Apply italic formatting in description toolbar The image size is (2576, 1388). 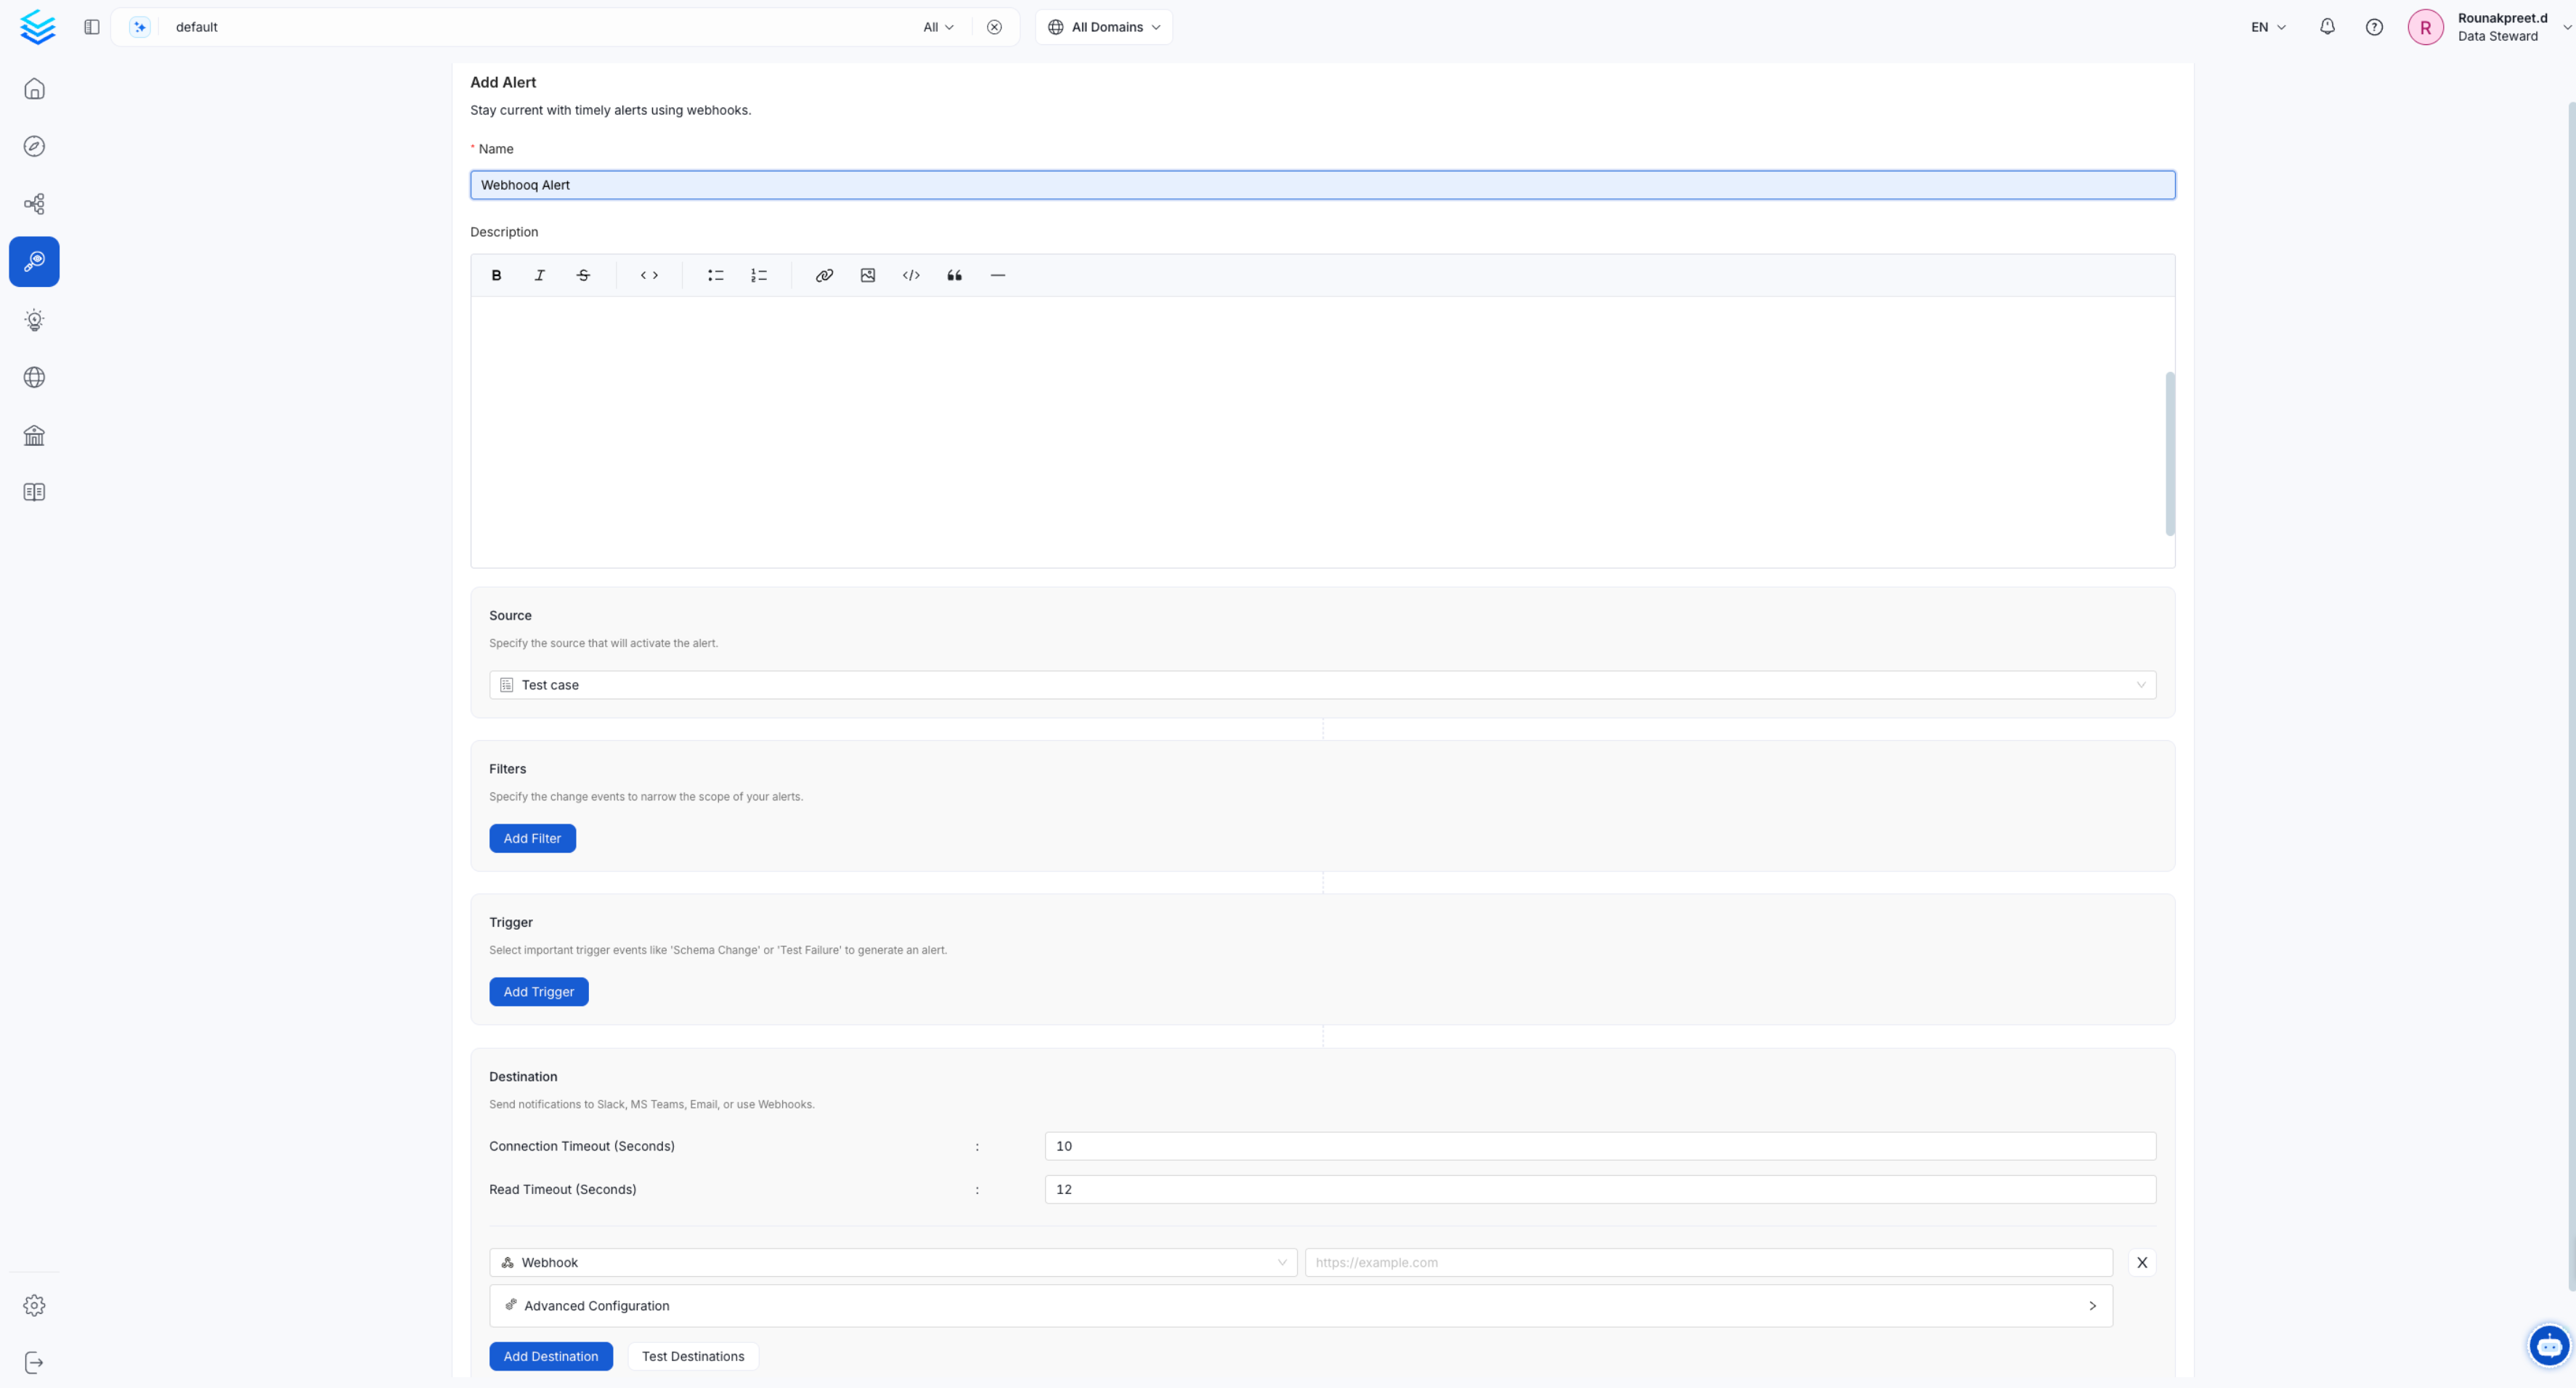coord(540,275)
